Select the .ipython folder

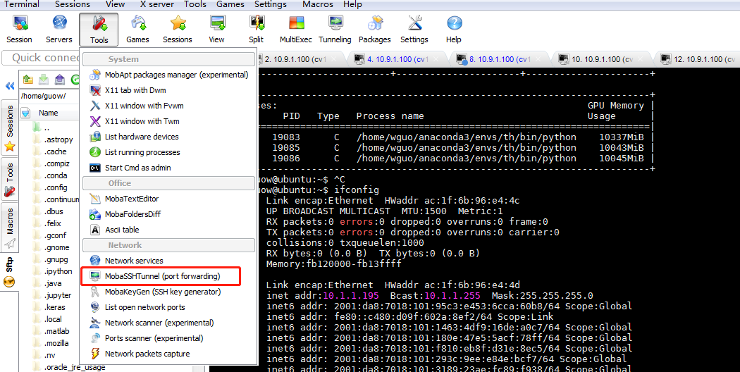tap(52, 271)
